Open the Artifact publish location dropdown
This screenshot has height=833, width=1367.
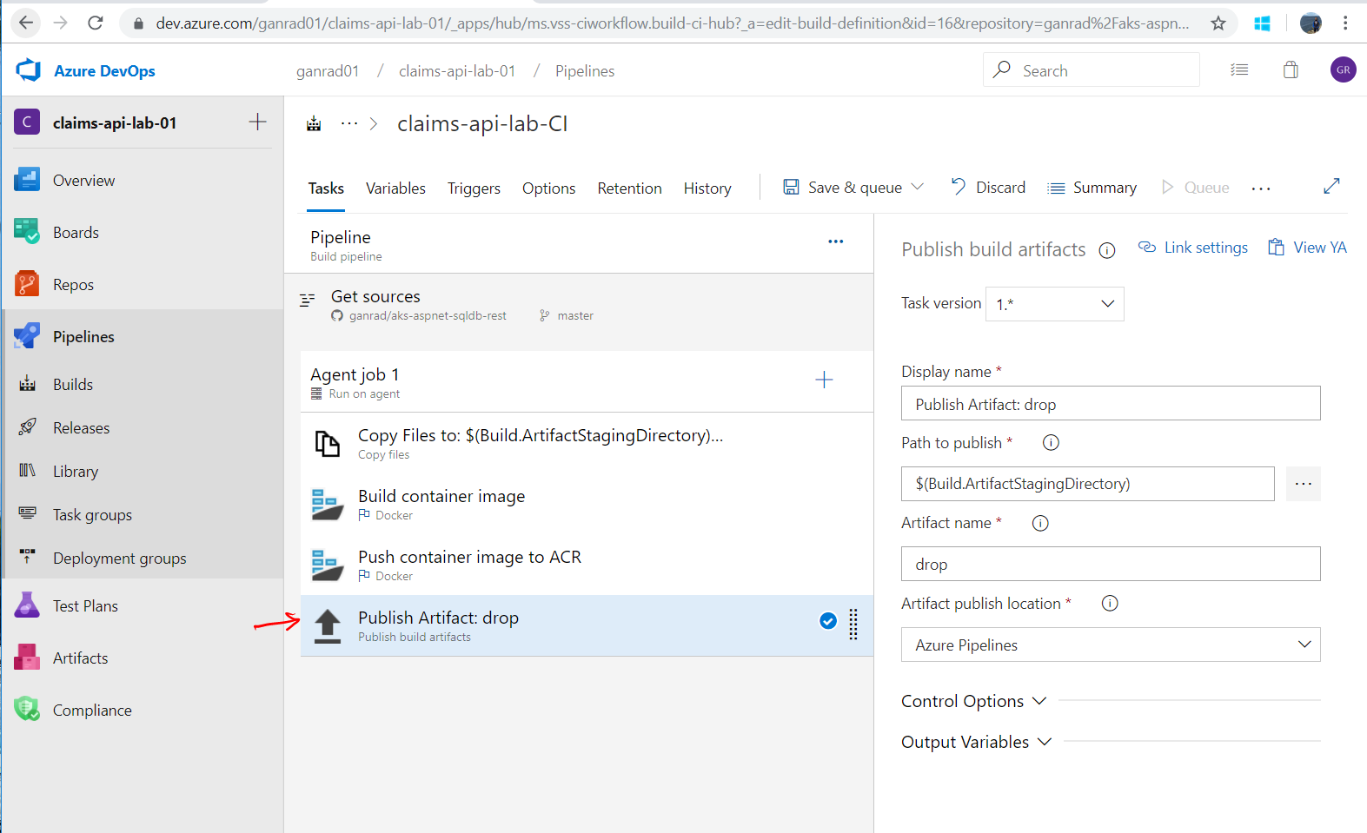point(1111,645)
